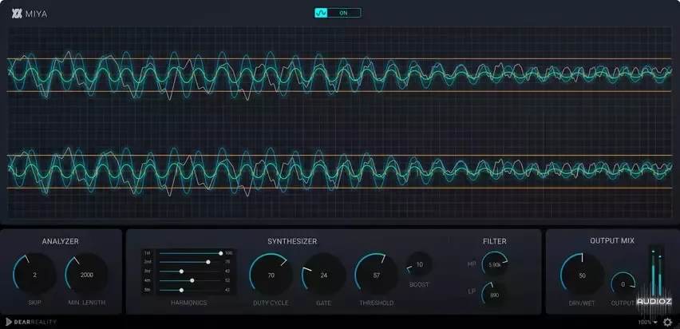Viewport: 680px width, 329px height.
Task: Click the HP filter knob
Action: point(494,264)
